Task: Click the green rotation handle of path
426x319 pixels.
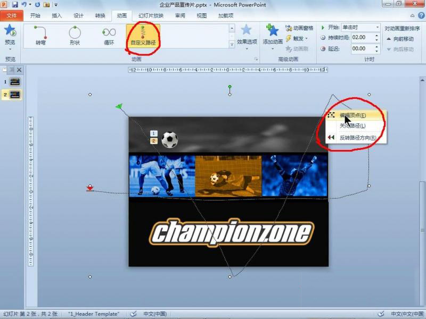Action: pyautogui.click(x=230, y=87)
